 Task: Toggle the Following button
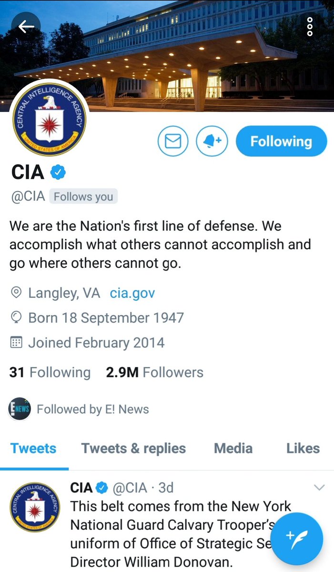(281, 141)
